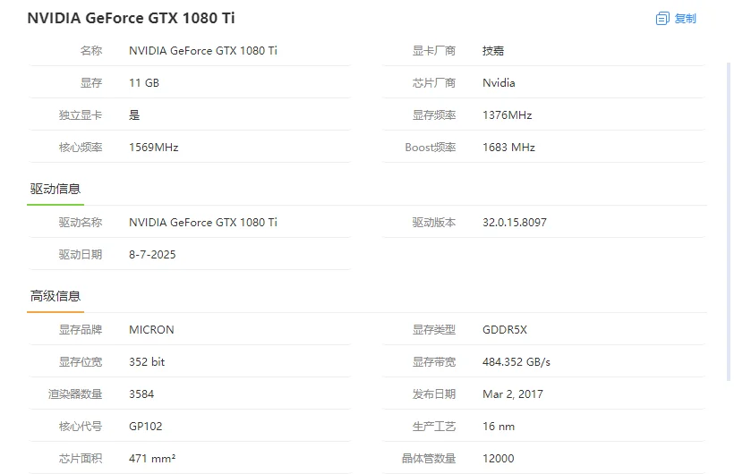Click the 芯片厂商 field label
Screen dimensions: 734x474
pyautogui.click(x=433, y=83)
